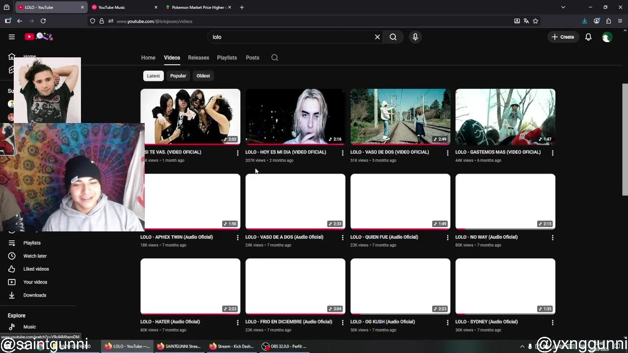The image size is (628, 353).
Task: Expand the list all tabs dropdown
Action: (x=563, y=7)
